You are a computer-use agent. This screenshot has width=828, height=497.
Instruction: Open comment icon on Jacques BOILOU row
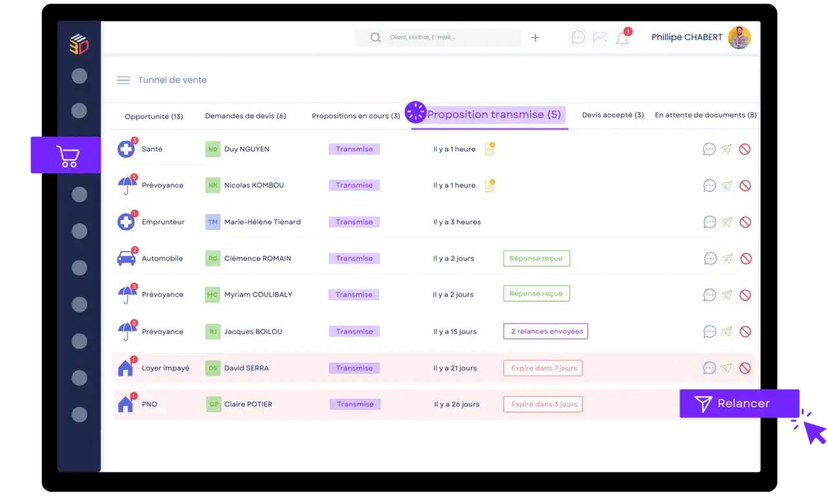click(710, 331)
